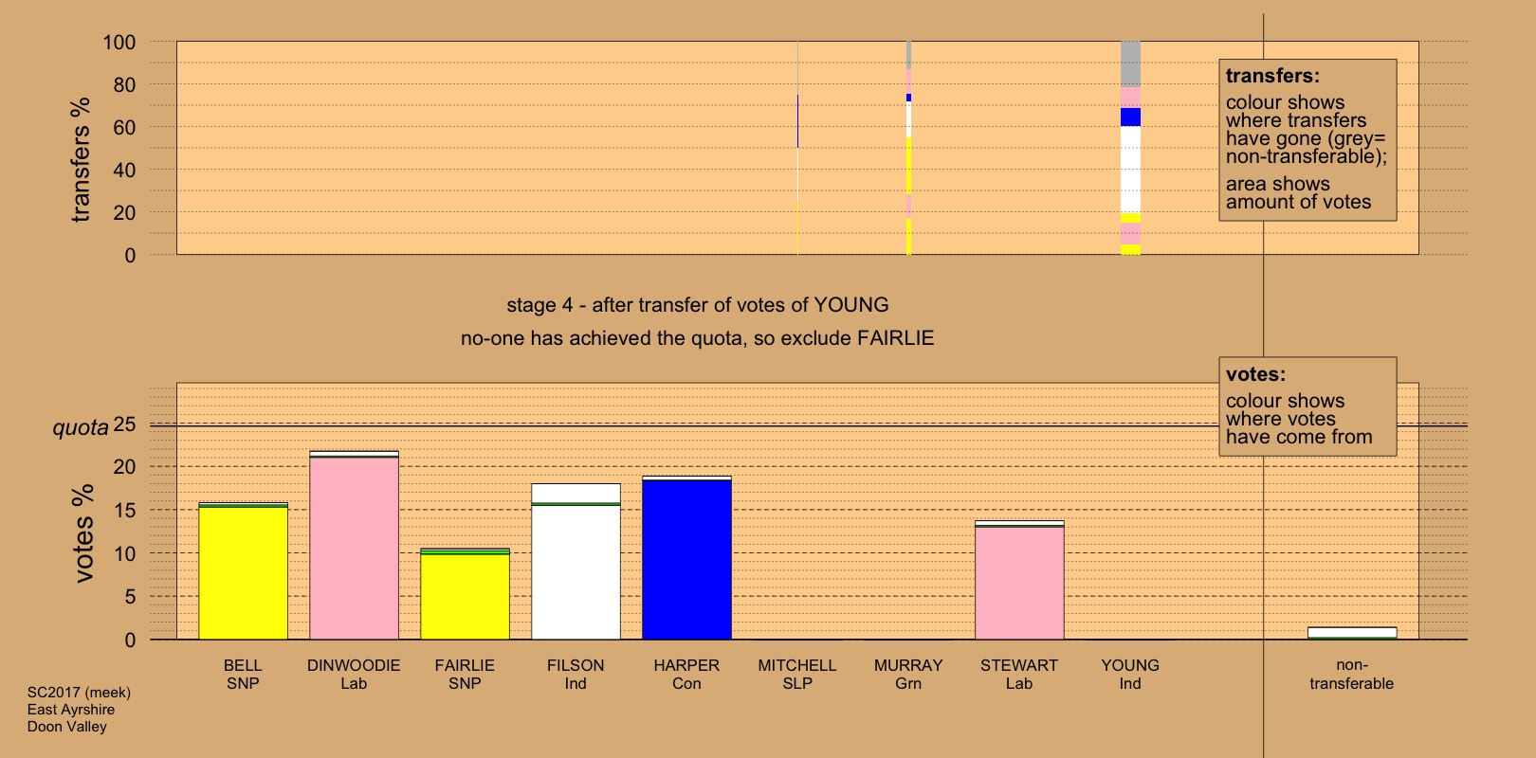Click the 'transfers:' legend box

[x=1307, y=140]
